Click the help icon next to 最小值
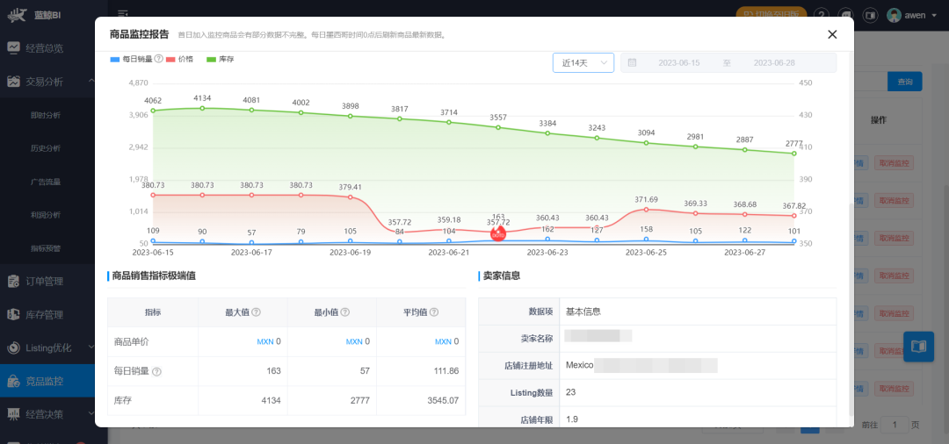Image resolution: width=949 pixels, height=444 pixels. 345,312
